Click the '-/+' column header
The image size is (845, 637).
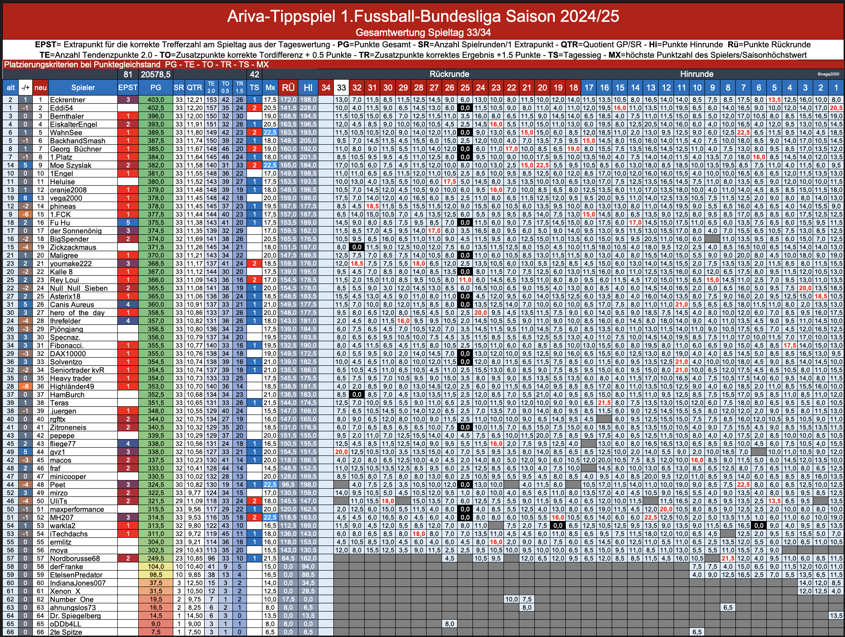(x=25, y=87)
